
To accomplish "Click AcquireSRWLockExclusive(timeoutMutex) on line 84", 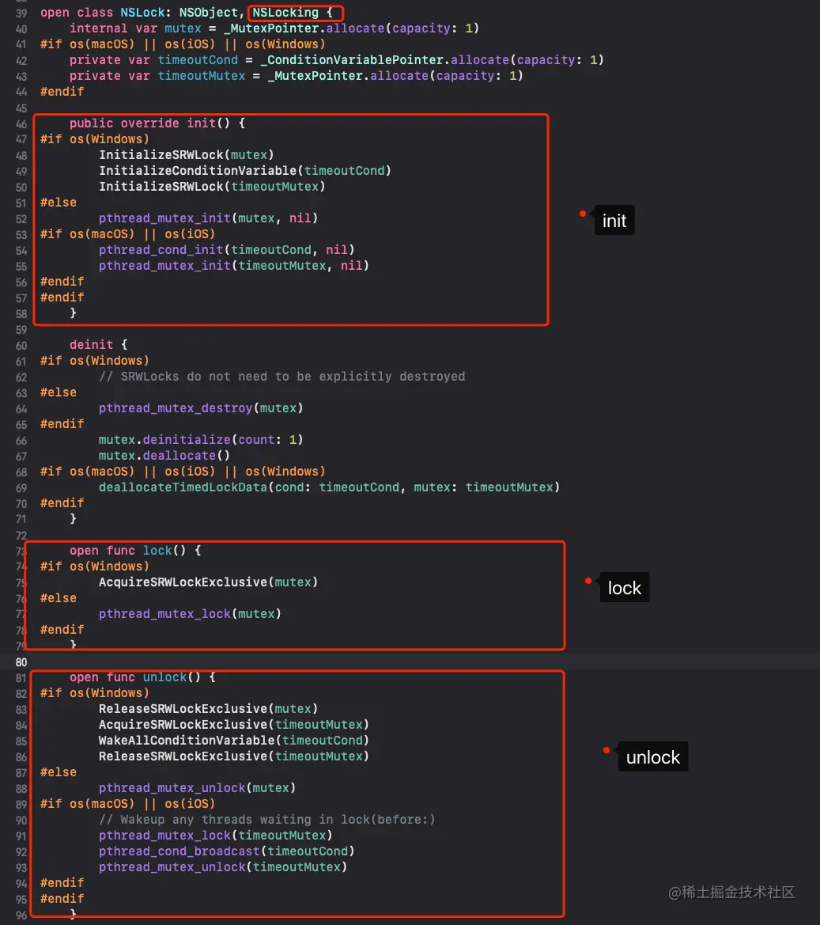I will click(234, 725).
